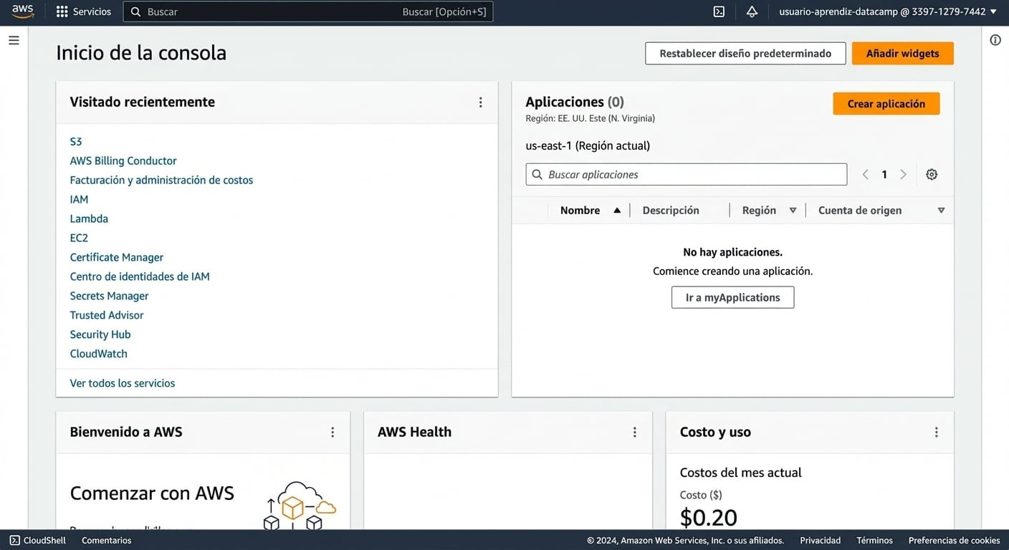This screenshot has height=550, width=1009.
Task: Click the Buscar aplicaciones magnifier icon
Action: coord(537,174)
